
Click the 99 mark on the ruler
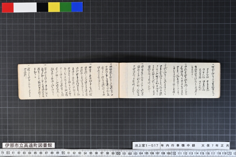(x=113, y=153)
